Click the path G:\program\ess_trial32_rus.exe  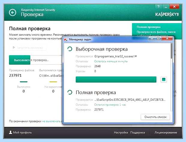tap(115, 56)
